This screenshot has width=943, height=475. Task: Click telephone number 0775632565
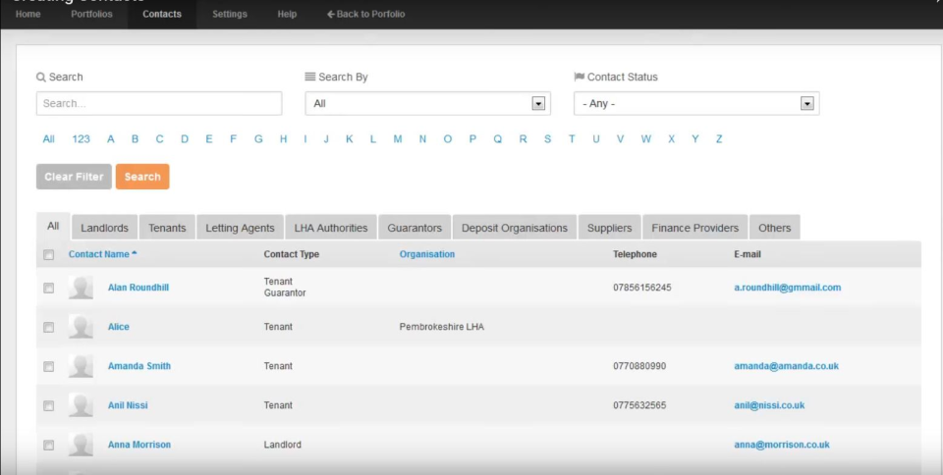point(639,405)
